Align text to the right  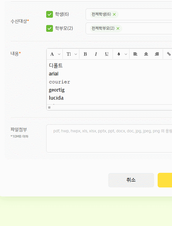[157, 54]
